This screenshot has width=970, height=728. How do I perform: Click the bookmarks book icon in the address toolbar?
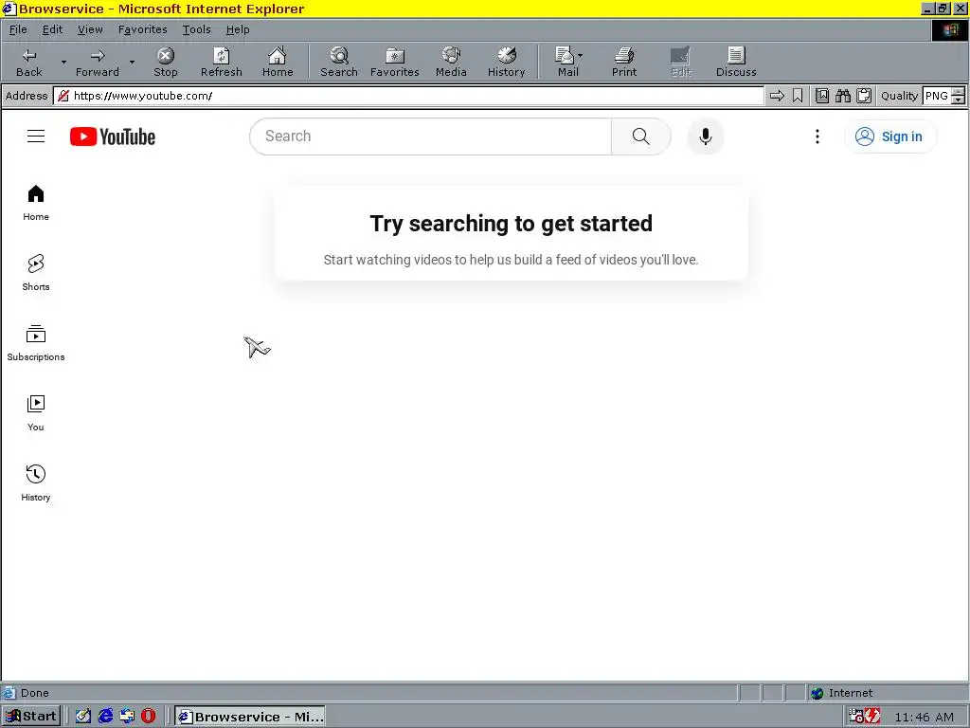pyautogui.click(x=821, y=96)
